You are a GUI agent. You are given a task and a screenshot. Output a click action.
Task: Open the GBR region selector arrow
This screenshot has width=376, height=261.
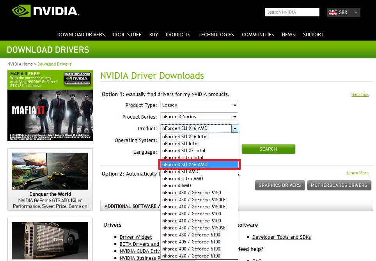click(356, 12)
